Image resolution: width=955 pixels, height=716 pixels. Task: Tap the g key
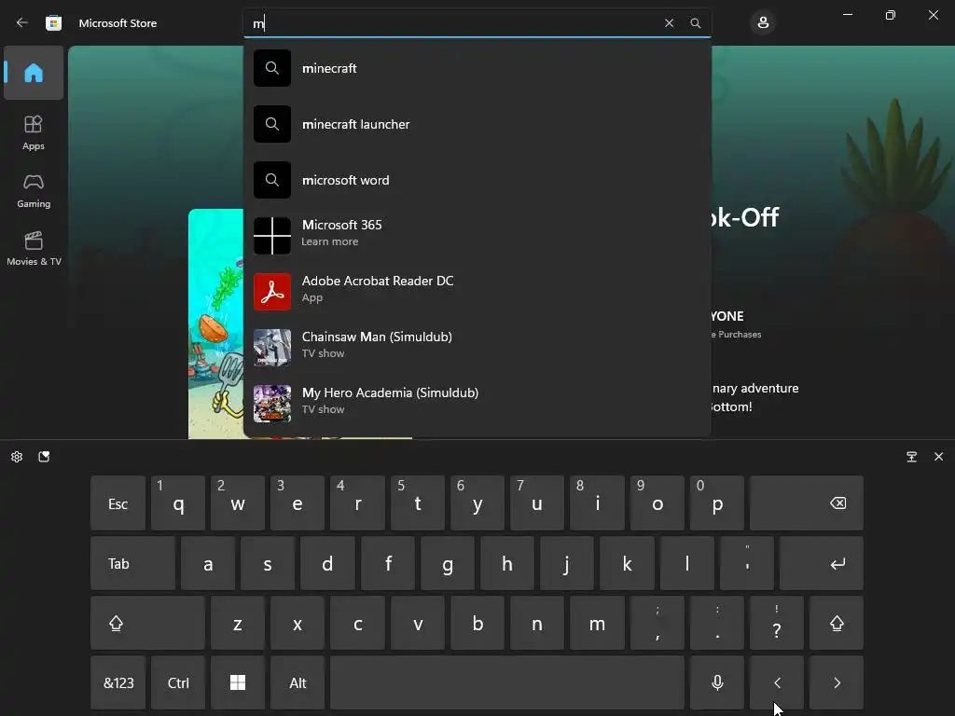point(447,563)
